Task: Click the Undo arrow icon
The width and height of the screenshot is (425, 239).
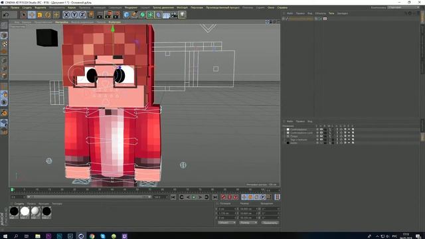Action: 6,15
